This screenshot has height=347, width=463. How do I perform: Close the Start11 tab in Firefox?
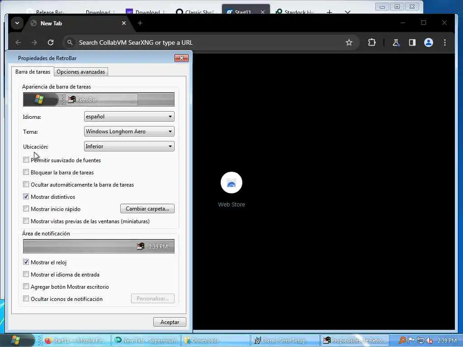pos(263,12)
